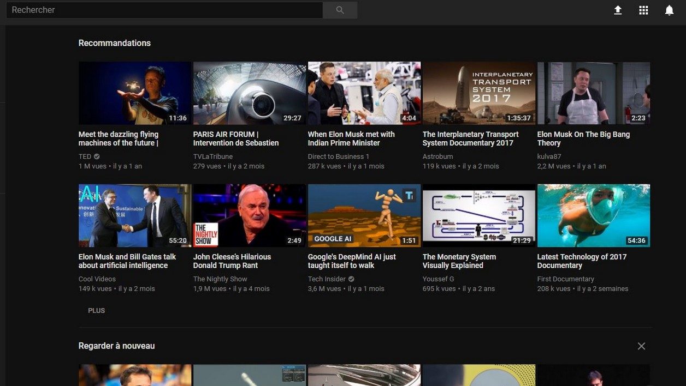Open the Musk and Bill Gates handshake thumbnail
The height and width of the screenshot is (386, 686).
135,216
